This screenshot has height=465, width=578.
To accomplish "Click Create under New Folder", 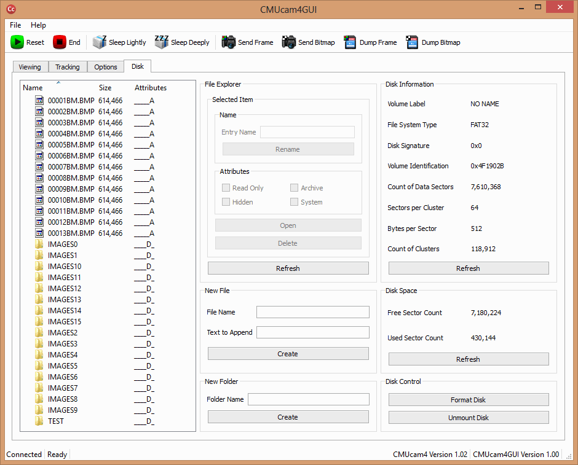I will pos(288,416).
